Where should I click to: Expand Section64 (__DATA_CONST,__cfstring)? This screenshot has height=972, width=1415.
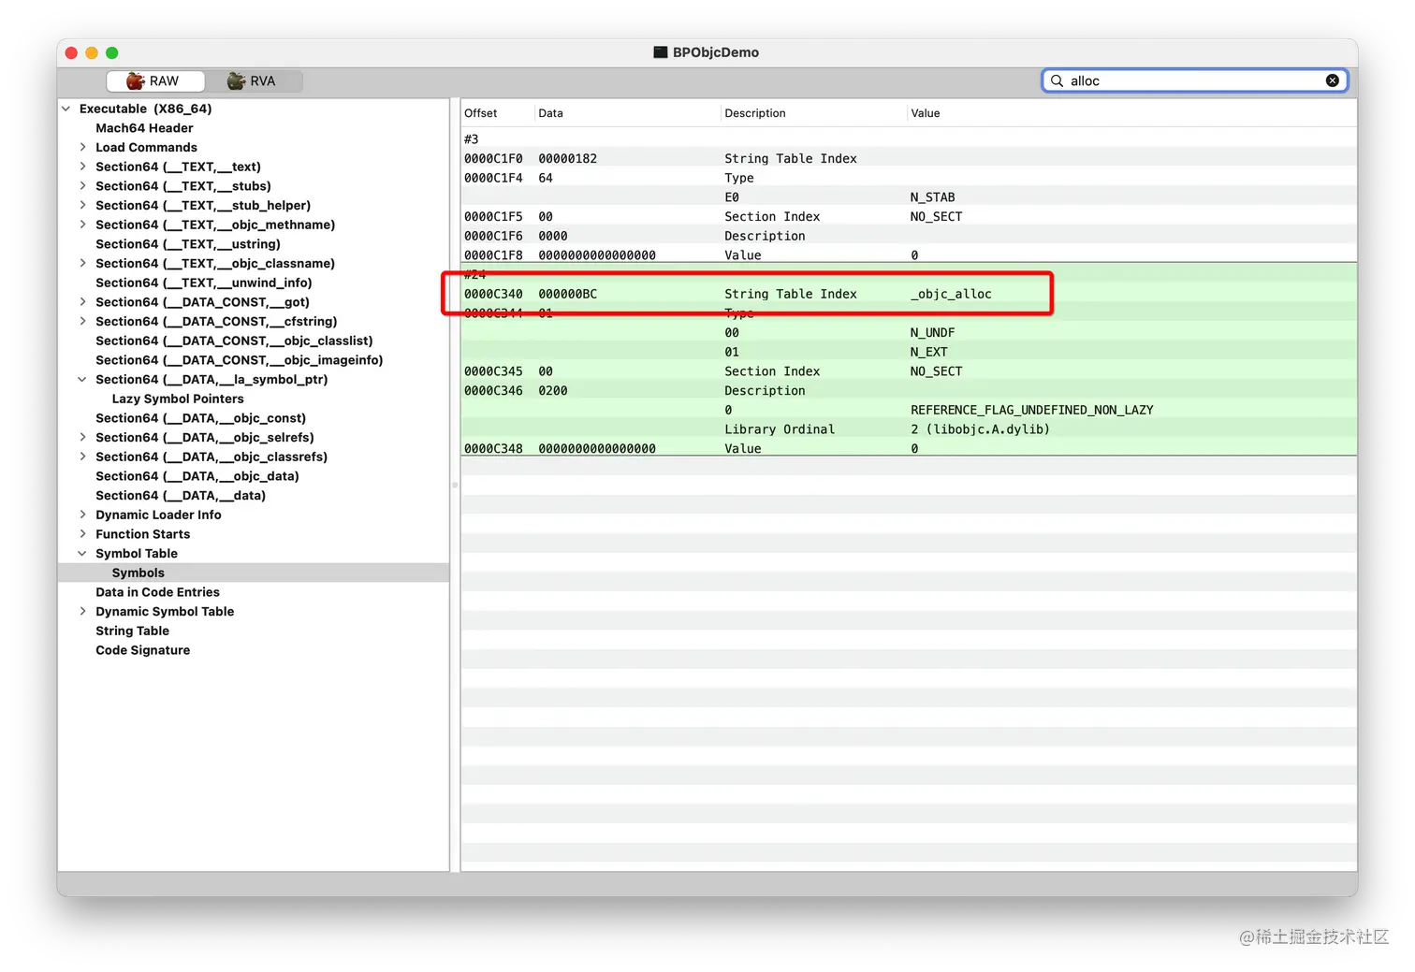coord(82,321)
